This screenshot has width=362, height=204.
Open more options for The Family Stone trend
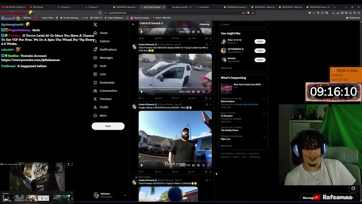(x=264, y=128)
